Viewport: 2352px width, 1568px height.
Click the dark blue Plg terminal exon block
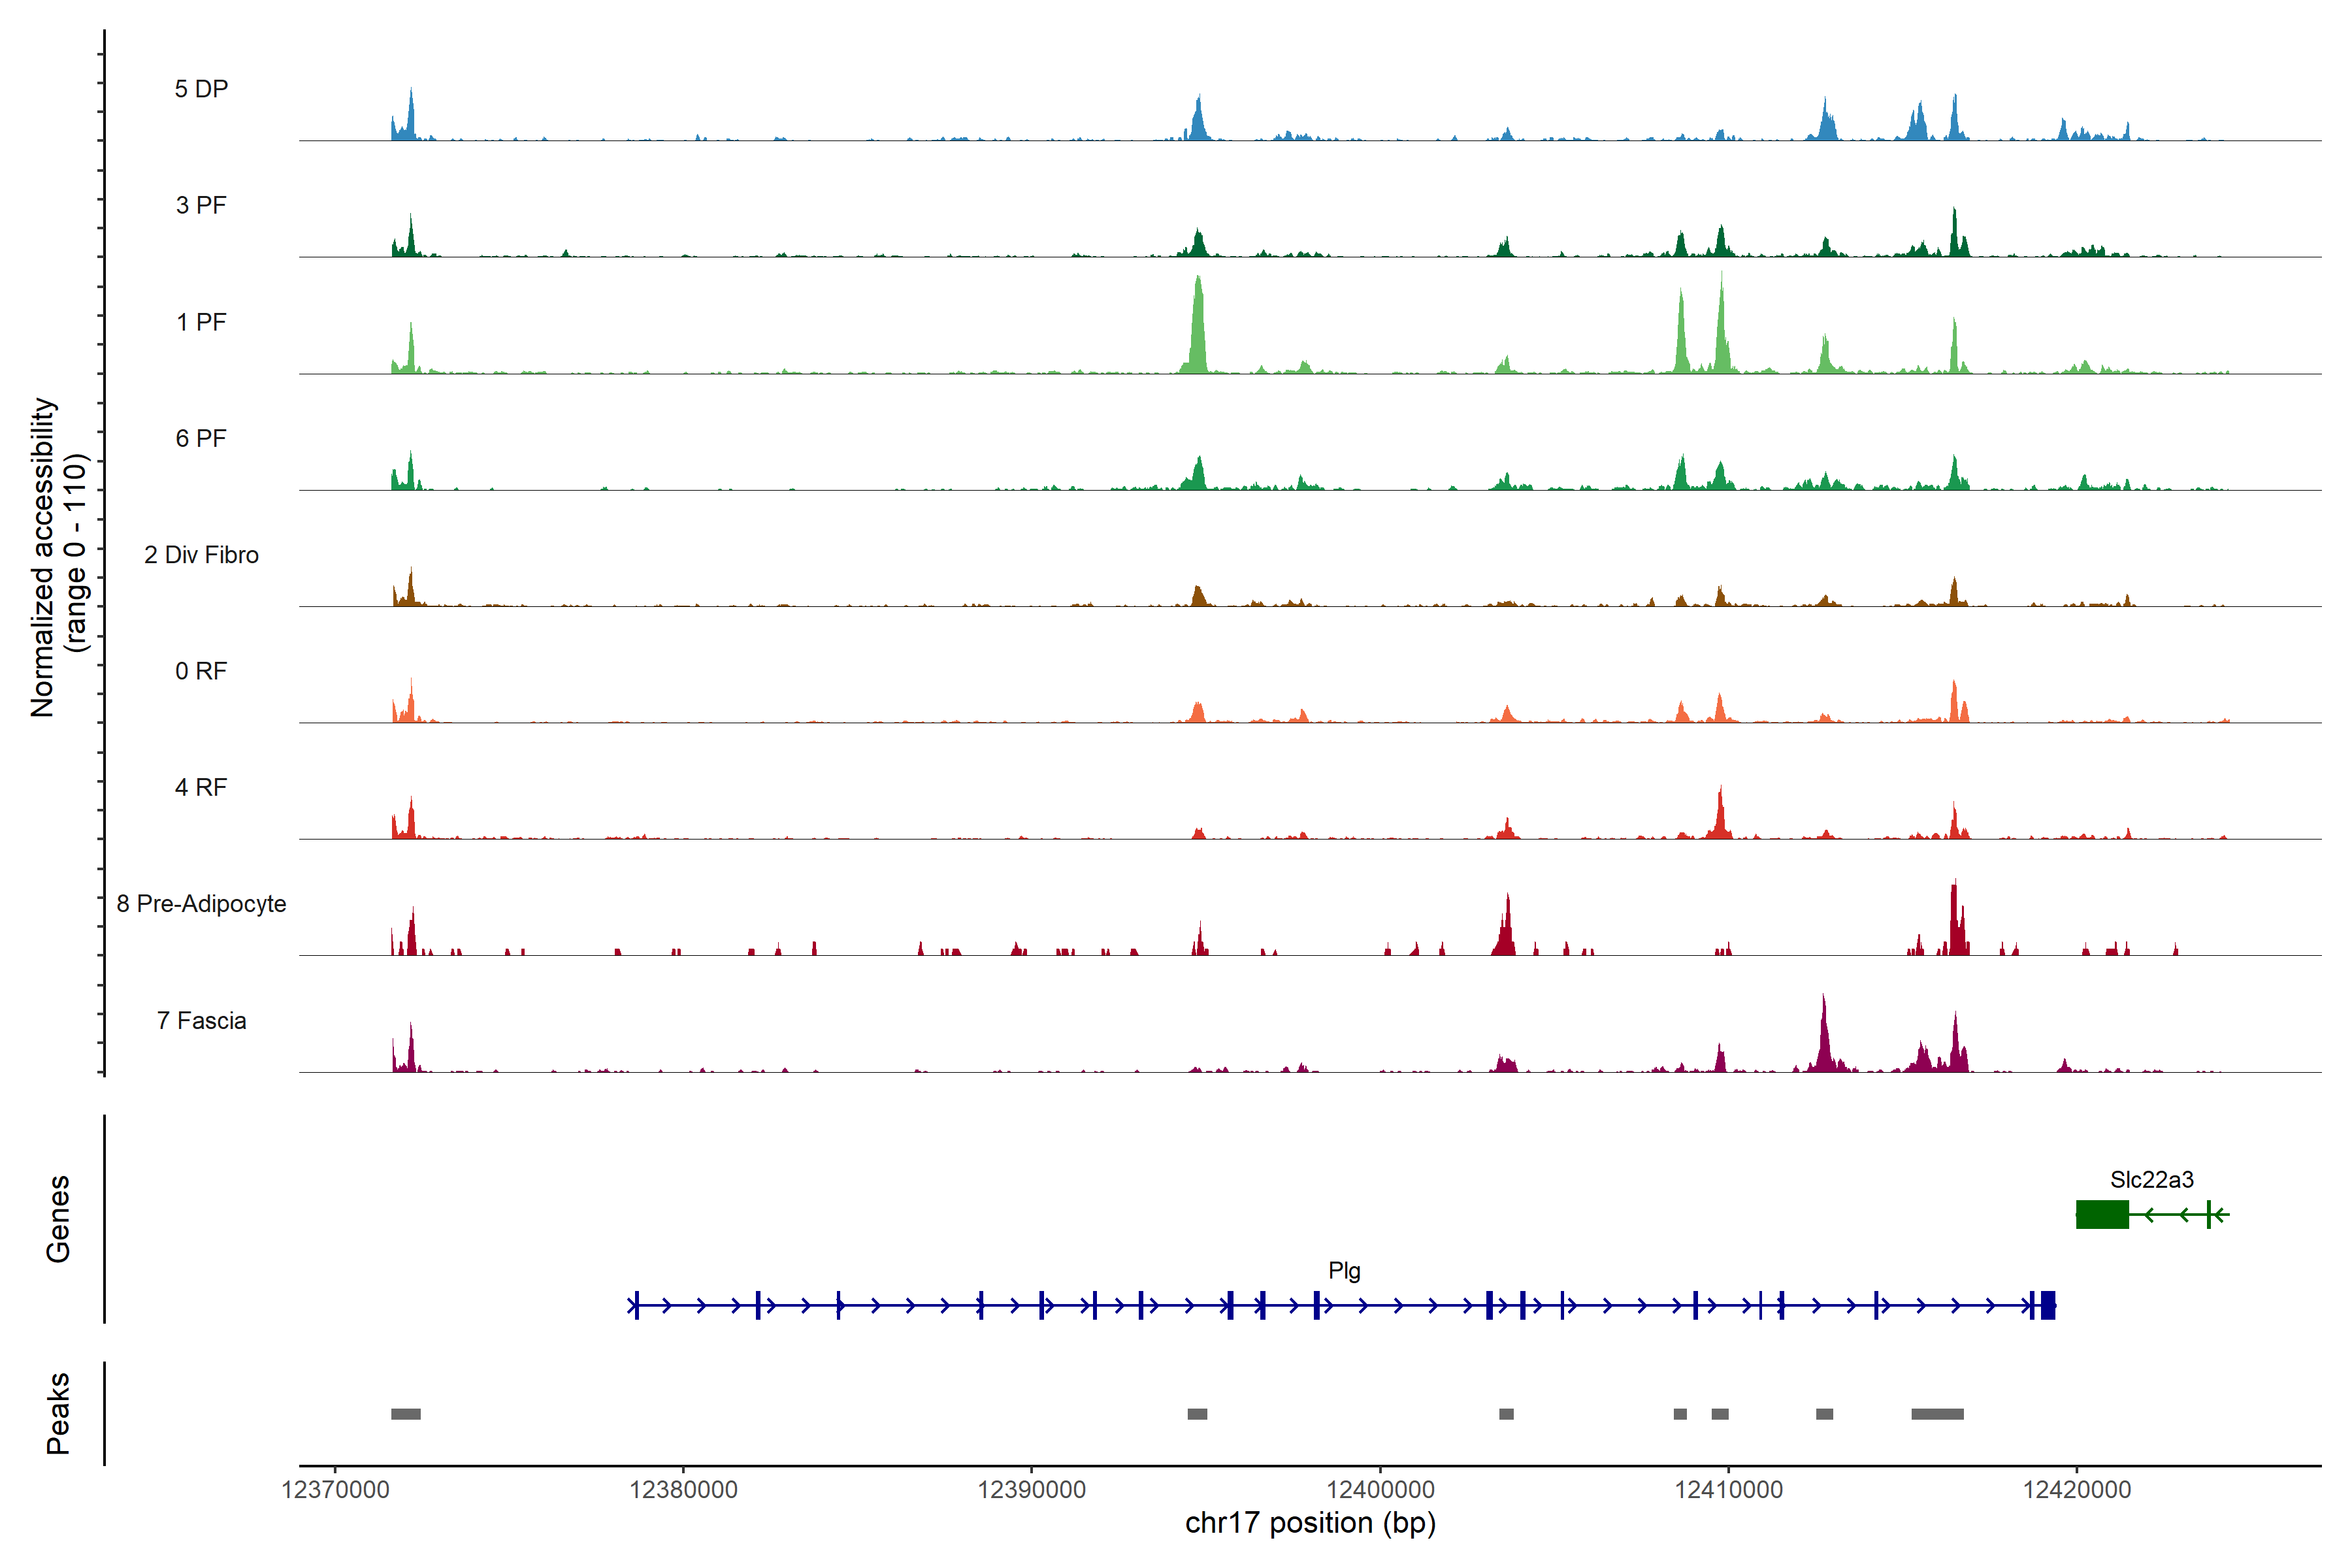tap(2048, 1305)
